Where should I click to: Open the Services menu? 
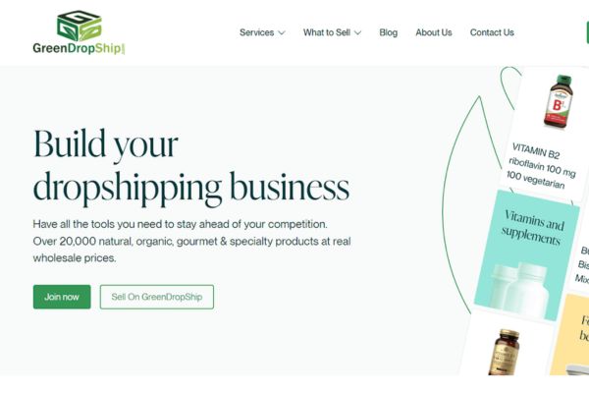[x=257, y=32]
